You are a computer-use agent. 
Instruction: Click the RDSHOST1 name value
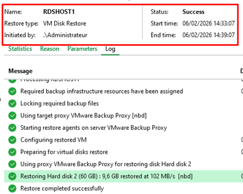pyautogui.click(x=59, y=12)
